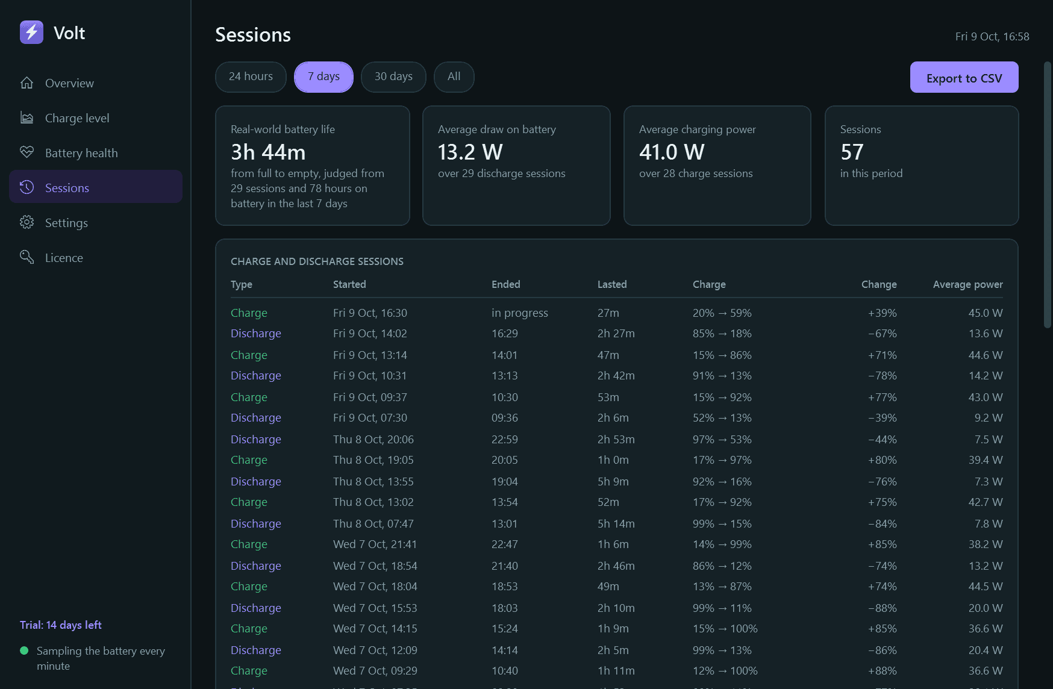Image resolution: width=1053 pixels, height=689 pixels.
Task: Export sessions to CSV
Action: click(x=964, y=77)
